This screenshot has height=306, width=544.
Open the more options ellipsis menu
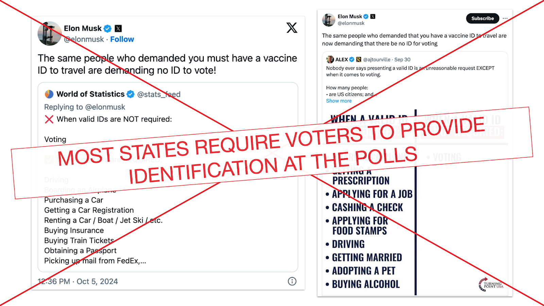click(x=505, y=18)
